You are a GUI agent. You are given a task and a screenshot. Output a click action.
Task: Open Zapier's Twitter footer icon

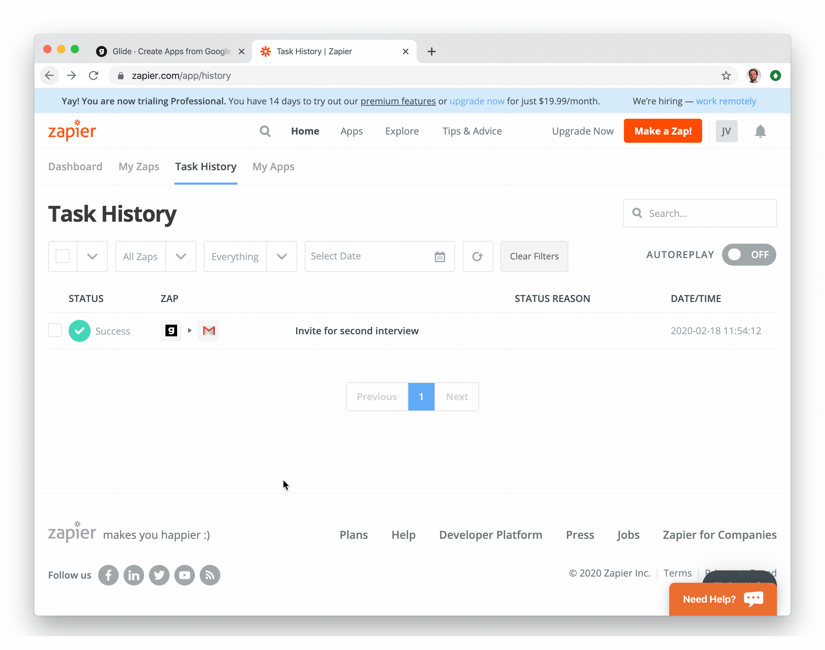(159, 575)
